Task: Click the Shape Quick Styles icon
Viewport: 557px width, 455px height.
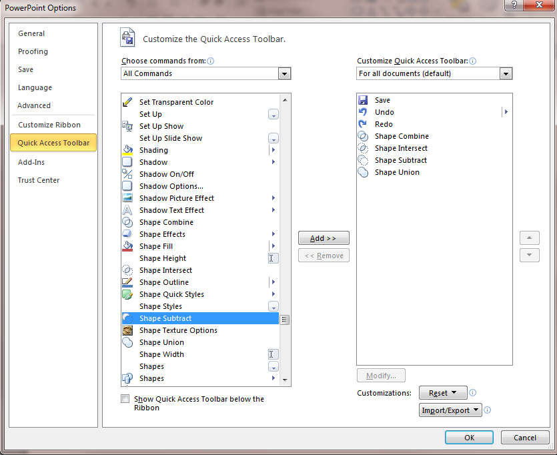Action: [127, 294]
